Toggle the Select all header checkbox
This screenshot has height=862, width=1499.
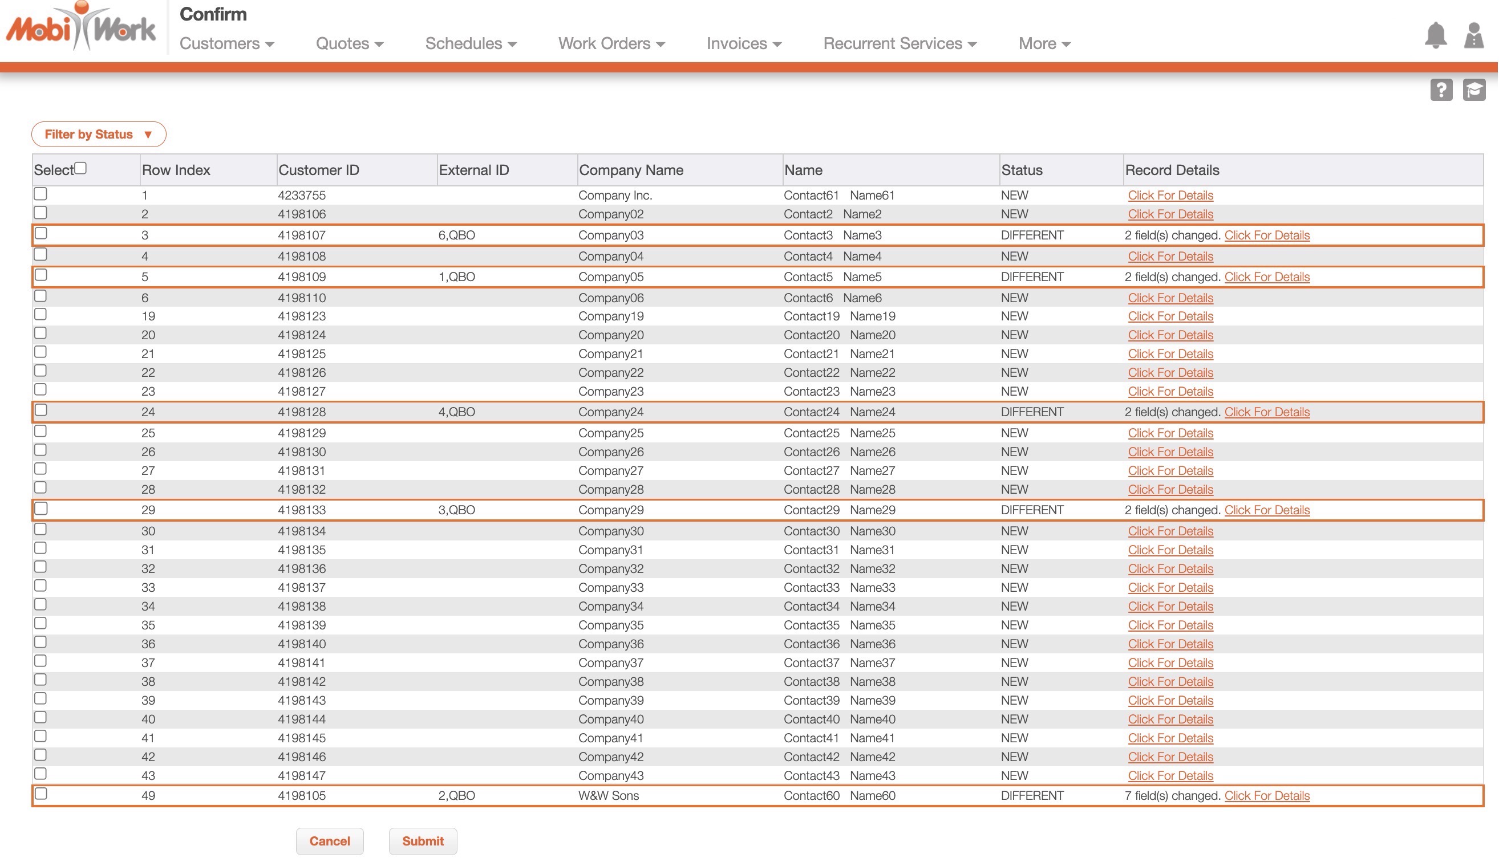pos(81,168)
